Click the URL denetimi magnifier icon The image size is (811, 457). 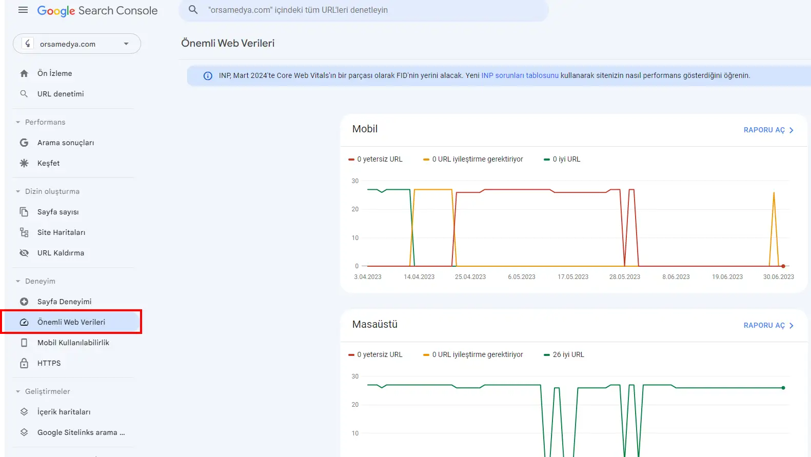tap(24, 94)
